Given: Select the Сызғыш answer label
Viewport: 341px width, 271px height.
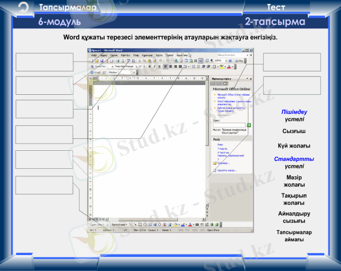Looking at the screenshot, I should 294,131.
